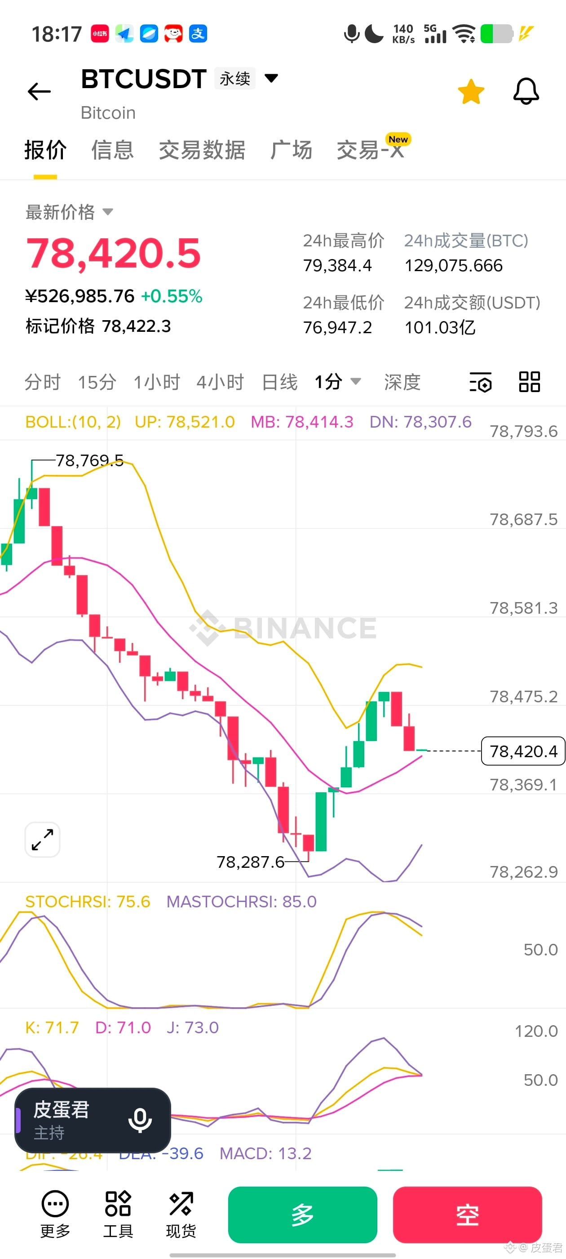Select the 报价 tab
The height and width of the screenshot is (1259, 566).
click(x=45, y=150)
